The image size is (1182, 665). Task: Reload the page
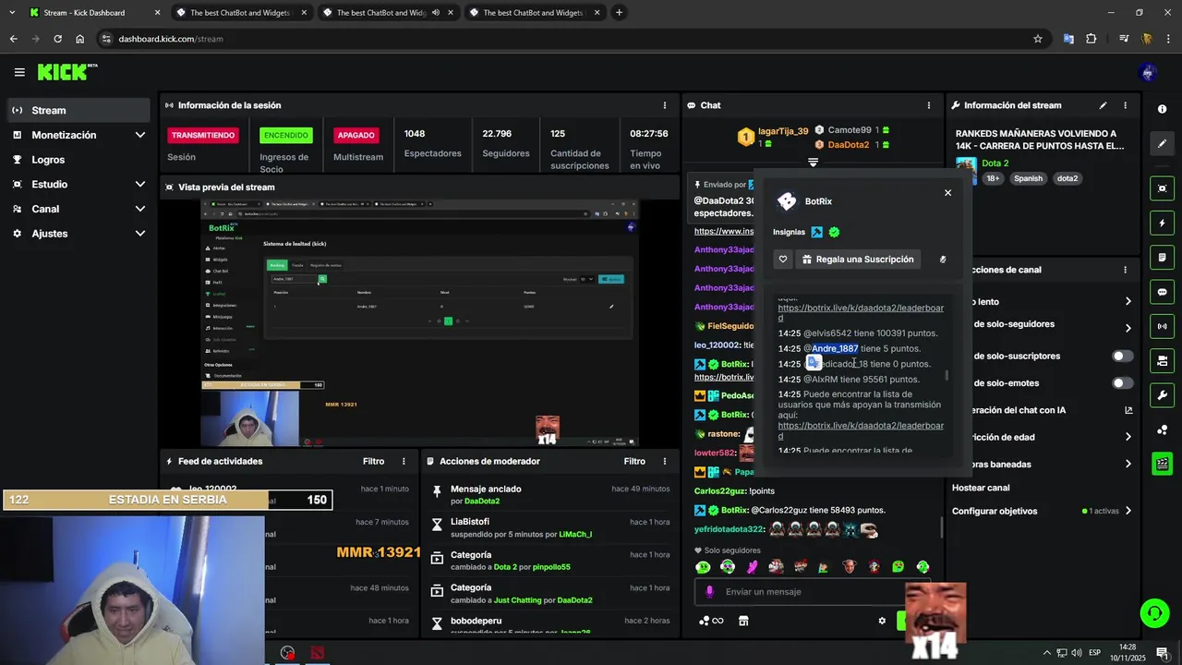(57, 39)
